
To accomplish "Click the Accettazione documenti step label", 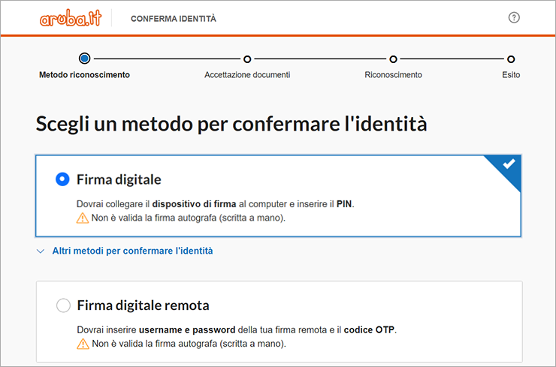I will click(247, 75).
